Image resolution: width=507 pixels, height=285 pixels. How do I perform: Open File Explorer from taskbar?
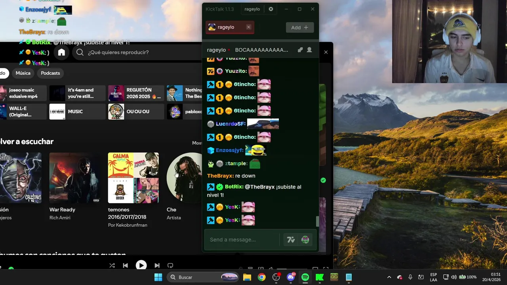(x=247, y=277)
